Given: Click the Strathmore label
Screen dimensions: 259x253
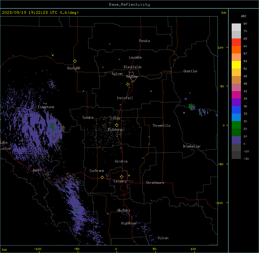Looking at the screenshot, I should (x=155, y=183).
